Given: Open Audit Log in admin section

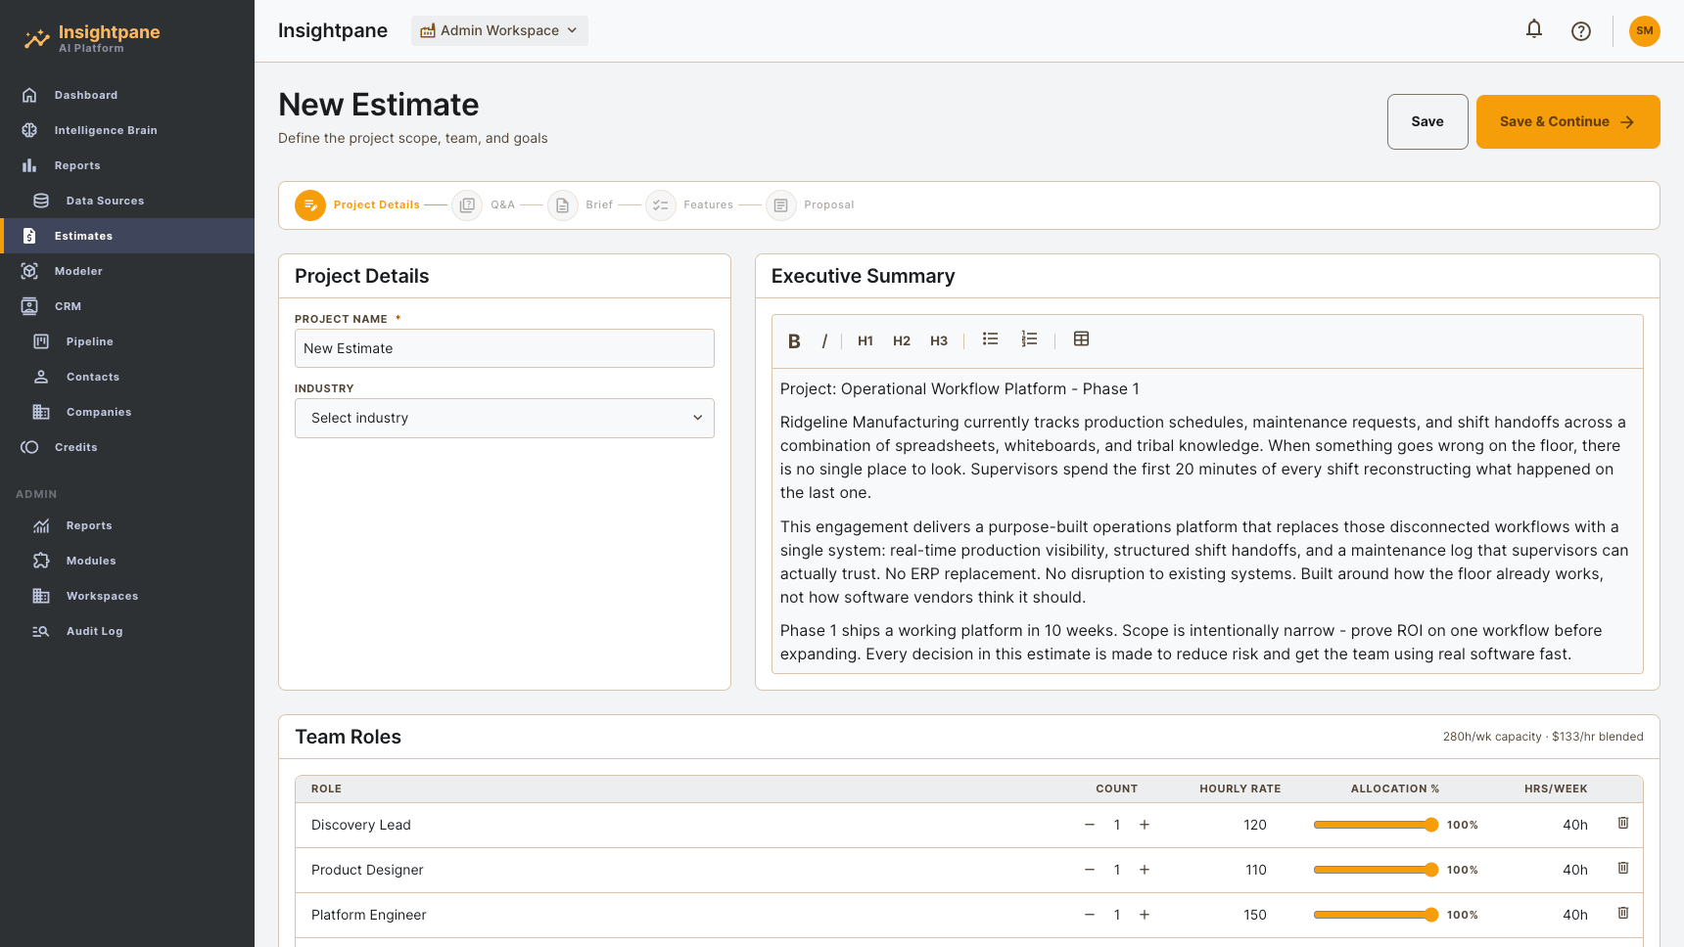Looking at the screenshot, I should [x=127, y=631].
